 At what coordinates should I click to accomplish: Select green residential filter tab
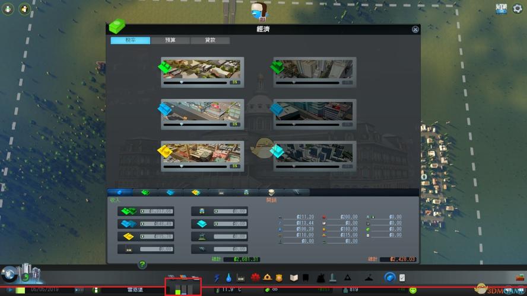point(145,192)
